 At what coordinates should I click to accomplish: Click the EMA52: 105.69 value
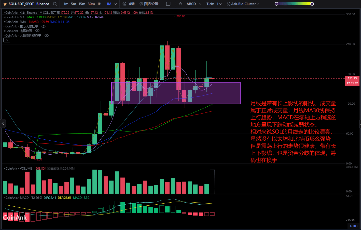point(39,22)
